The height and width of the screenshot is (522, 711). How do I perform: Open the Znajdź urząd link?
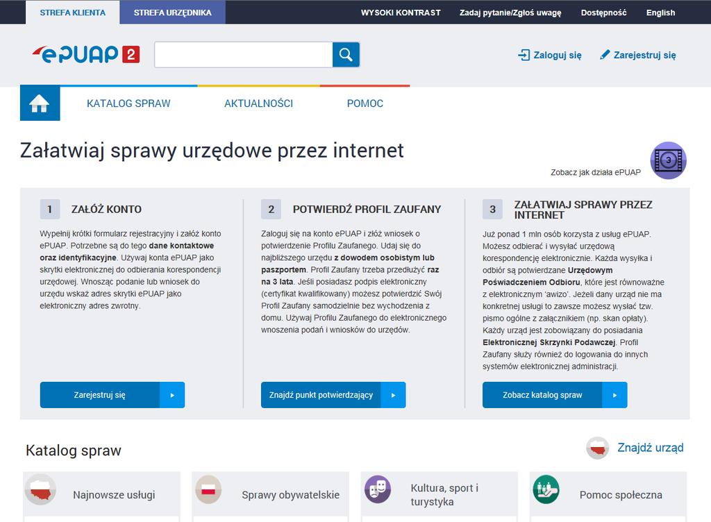pos(650,448)
